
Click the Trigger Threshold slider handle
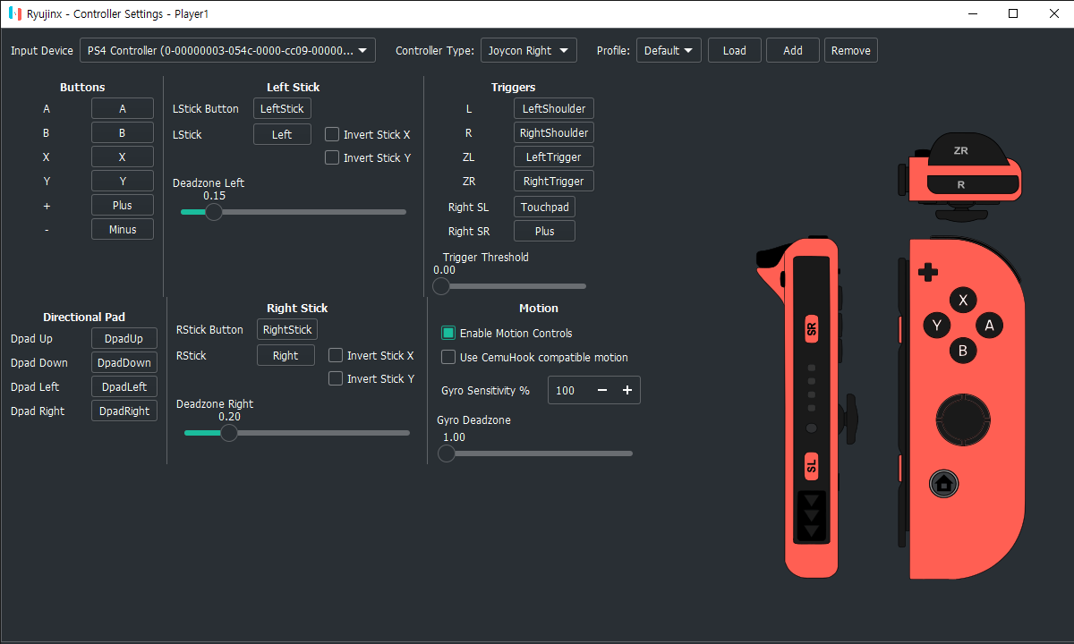[441, 286]
